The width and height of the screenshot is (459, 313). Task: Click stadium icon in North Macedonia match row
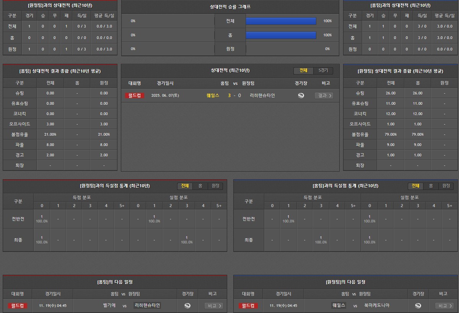point(418,306)
